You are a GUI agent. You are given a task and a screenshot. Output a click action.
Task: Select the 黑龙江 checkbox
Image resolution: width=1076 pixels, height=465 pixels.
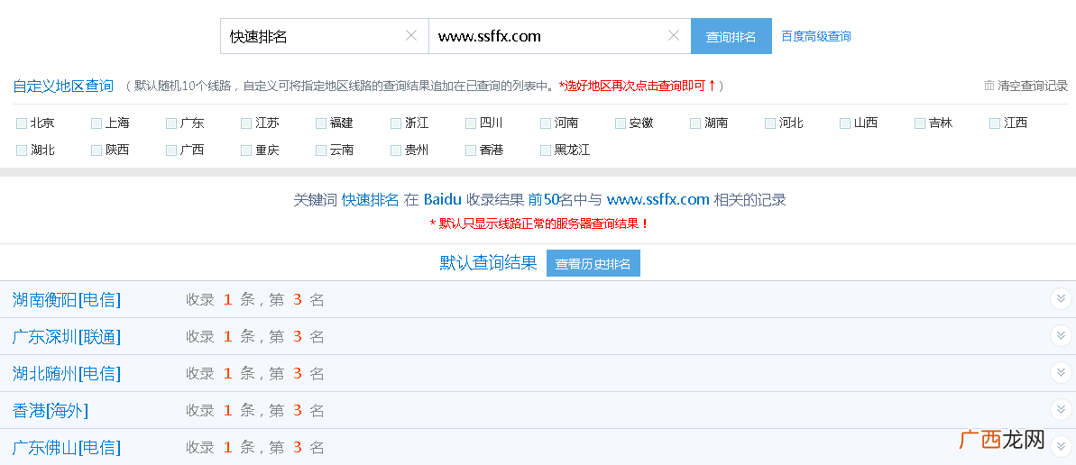545,150
